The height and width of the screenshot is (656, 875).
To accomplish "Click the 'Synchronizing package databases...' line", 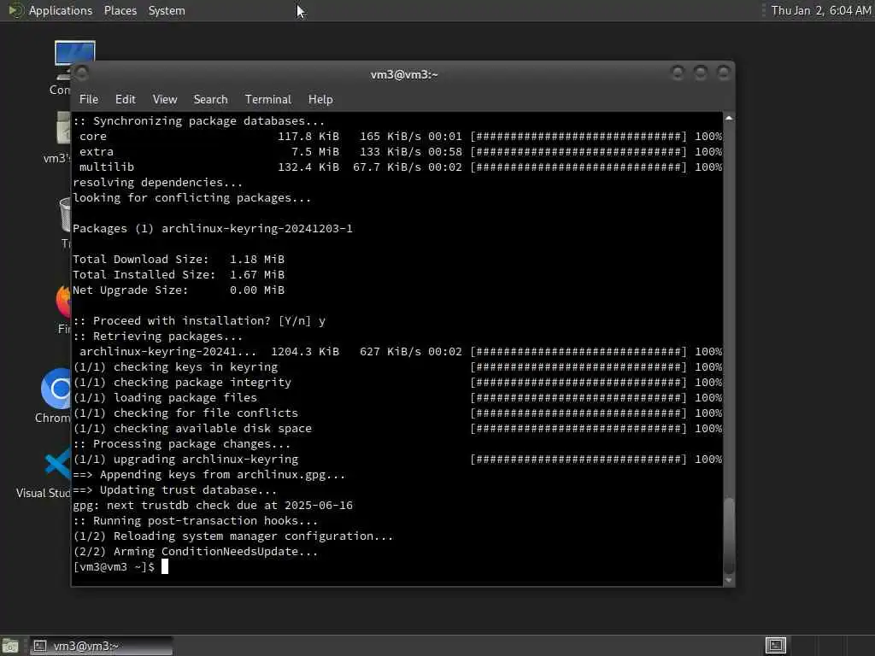I will pyautogui.click(x=198, y=121).
